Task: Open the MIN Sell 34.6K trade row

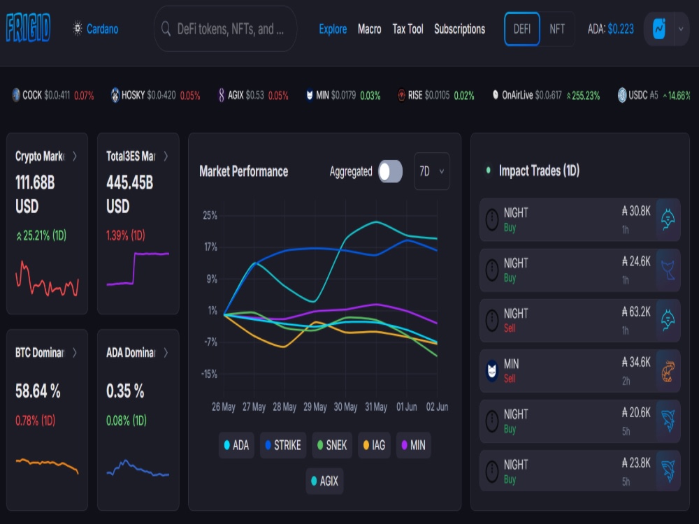Action: pyautogui.click(x=580, y=371)
